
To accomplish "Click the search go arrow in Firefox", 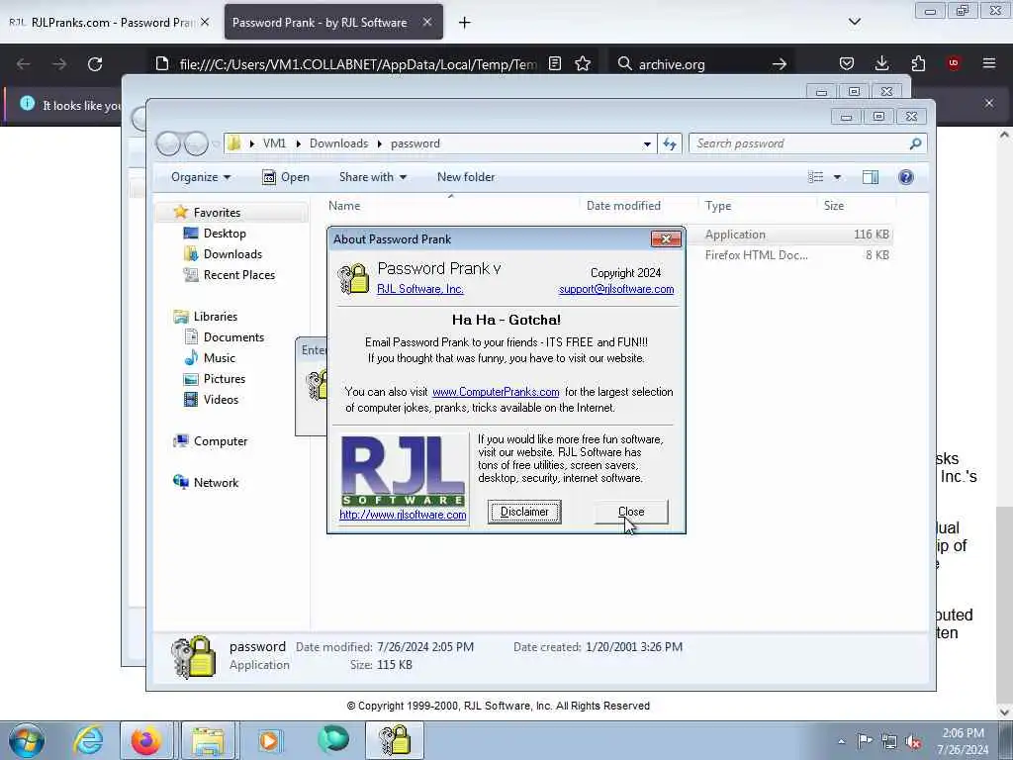I will (780, 64).
